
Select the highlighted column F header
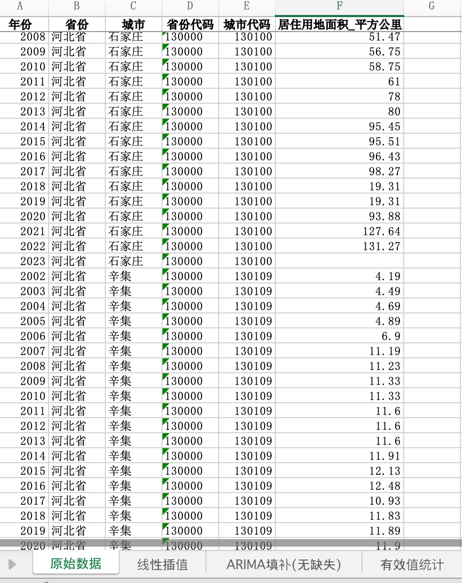(x=340, y=5)
